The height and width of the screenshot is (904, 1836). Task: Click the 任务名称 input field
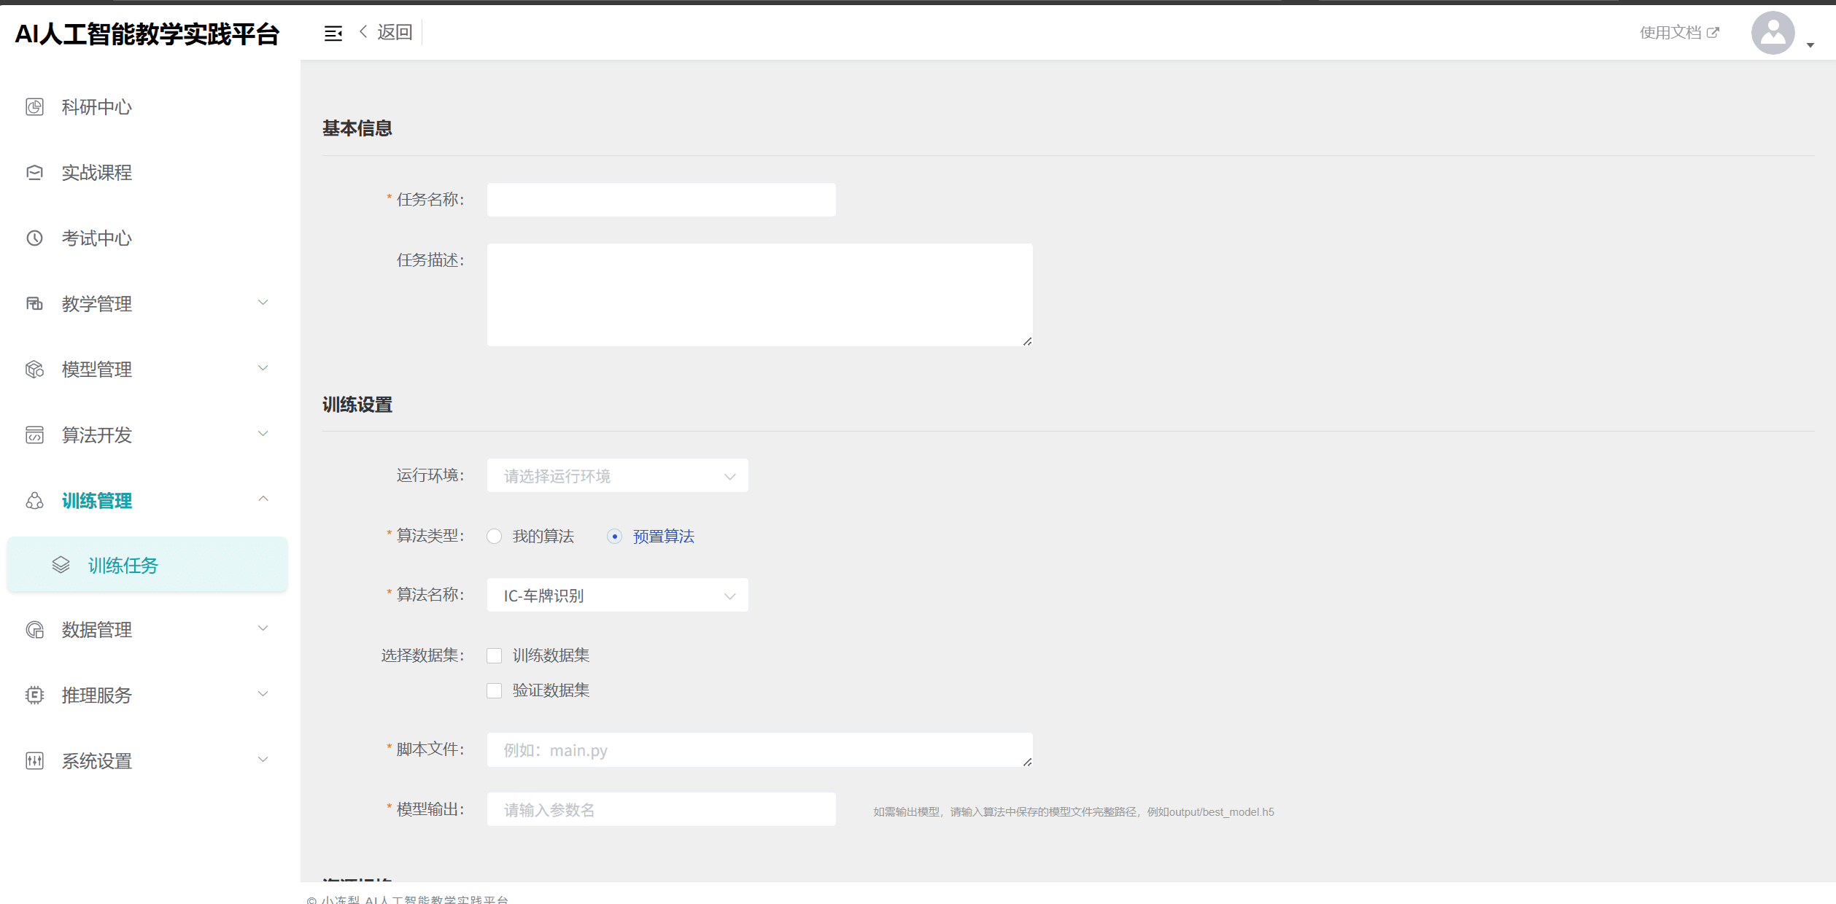661,200
